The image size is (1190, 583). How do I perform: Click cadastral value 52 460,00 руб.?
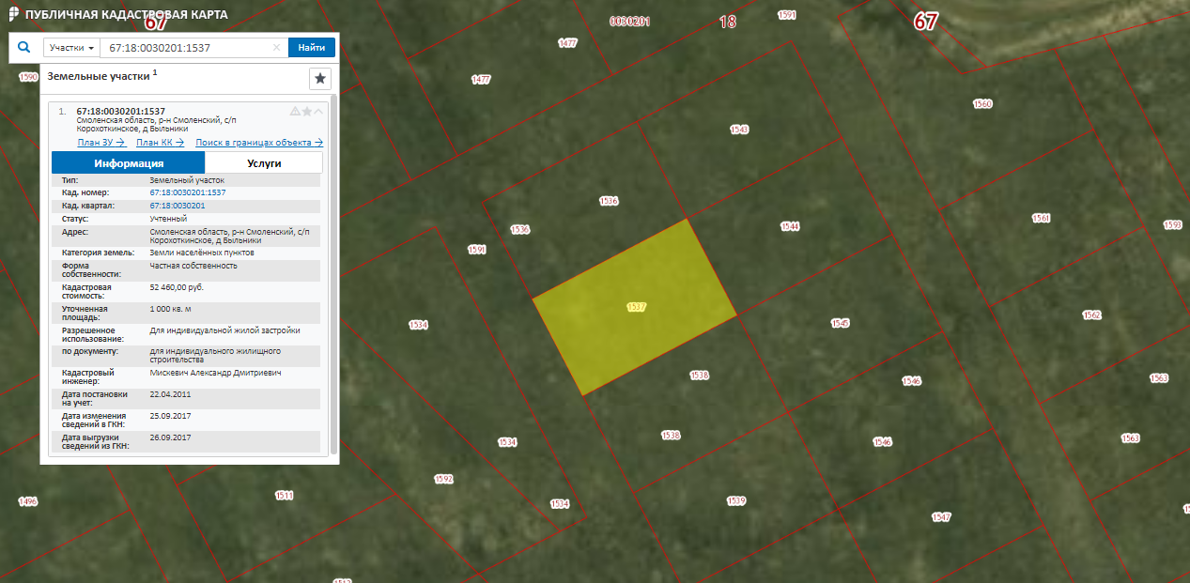pos(177,287)
